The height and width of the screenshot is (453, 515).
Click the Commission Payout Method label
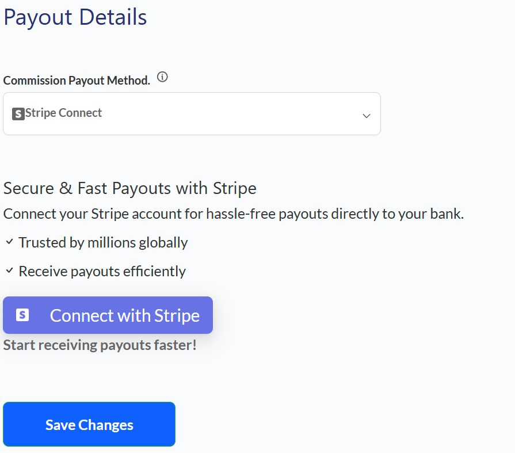tap(77, 81)
